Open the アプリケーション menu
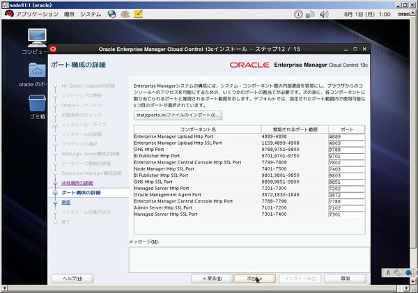418x293 pixels. [37, 14]
